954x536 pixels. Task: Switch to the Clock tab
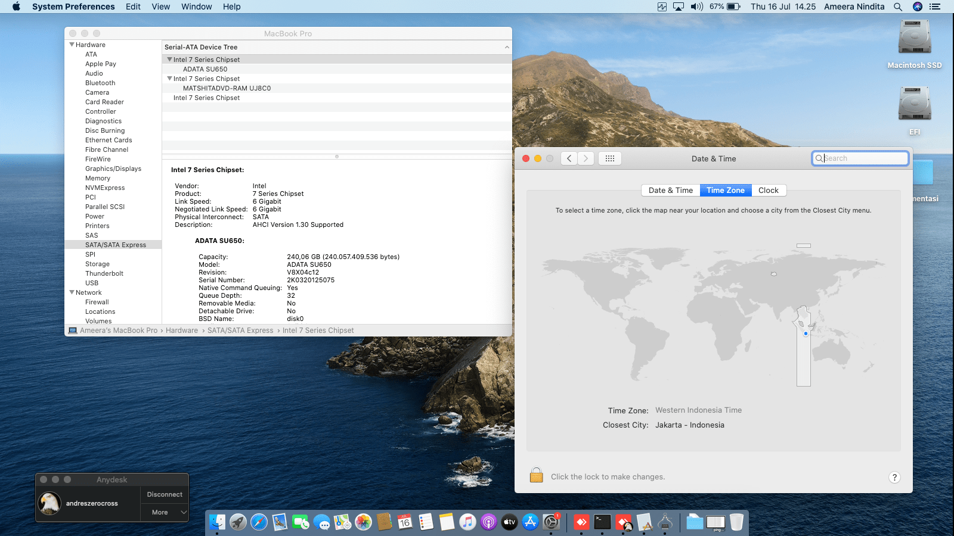pyautogui.click(x=768, y=191)
